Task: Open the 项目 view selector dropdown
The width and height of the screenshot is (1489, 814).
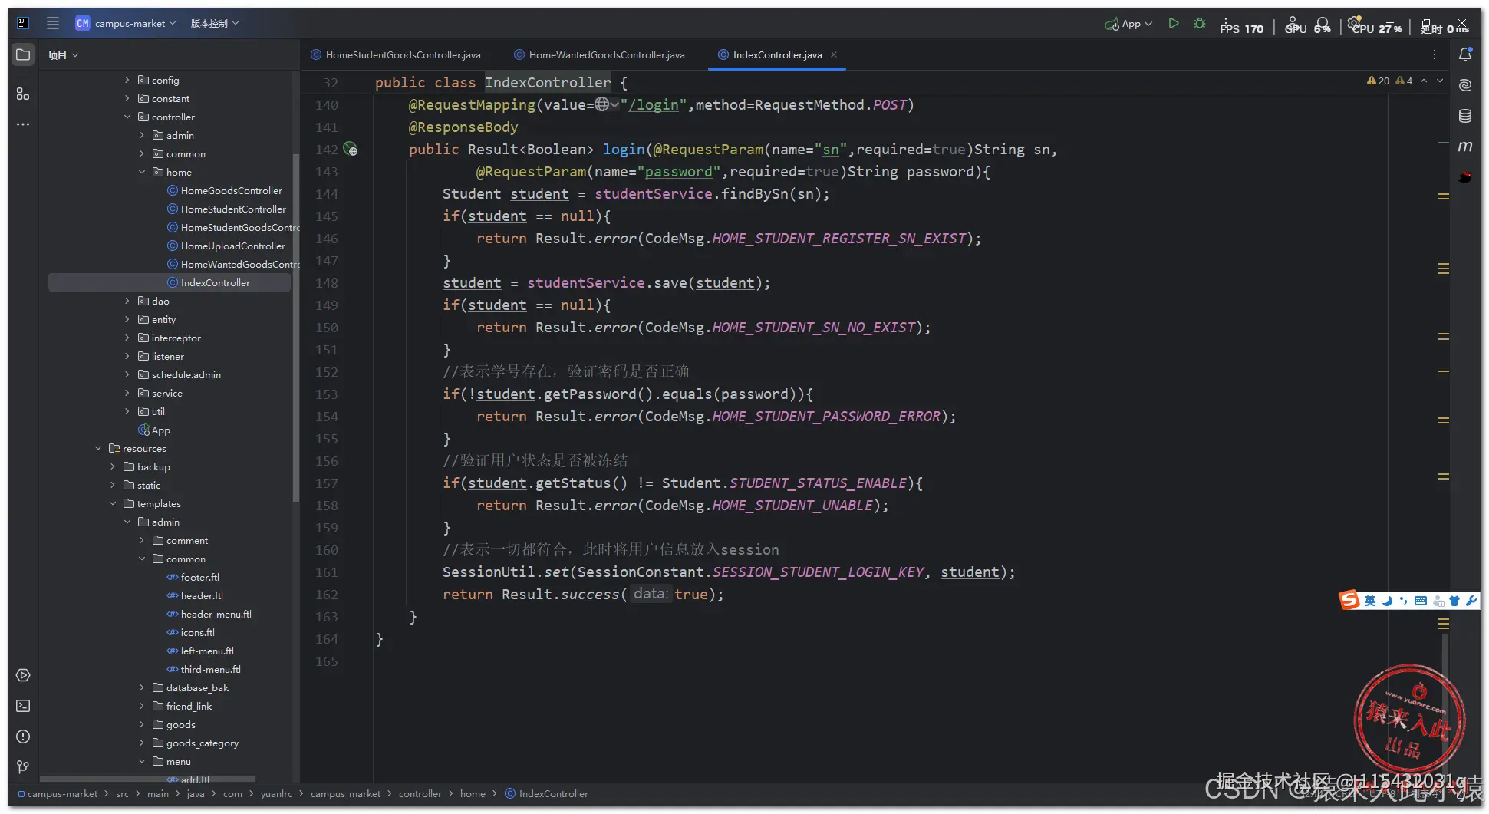Action: tap(63, 54)
